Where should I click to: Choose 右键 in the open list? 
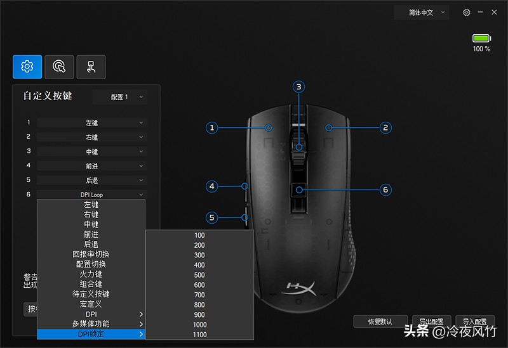coord(91,215)
